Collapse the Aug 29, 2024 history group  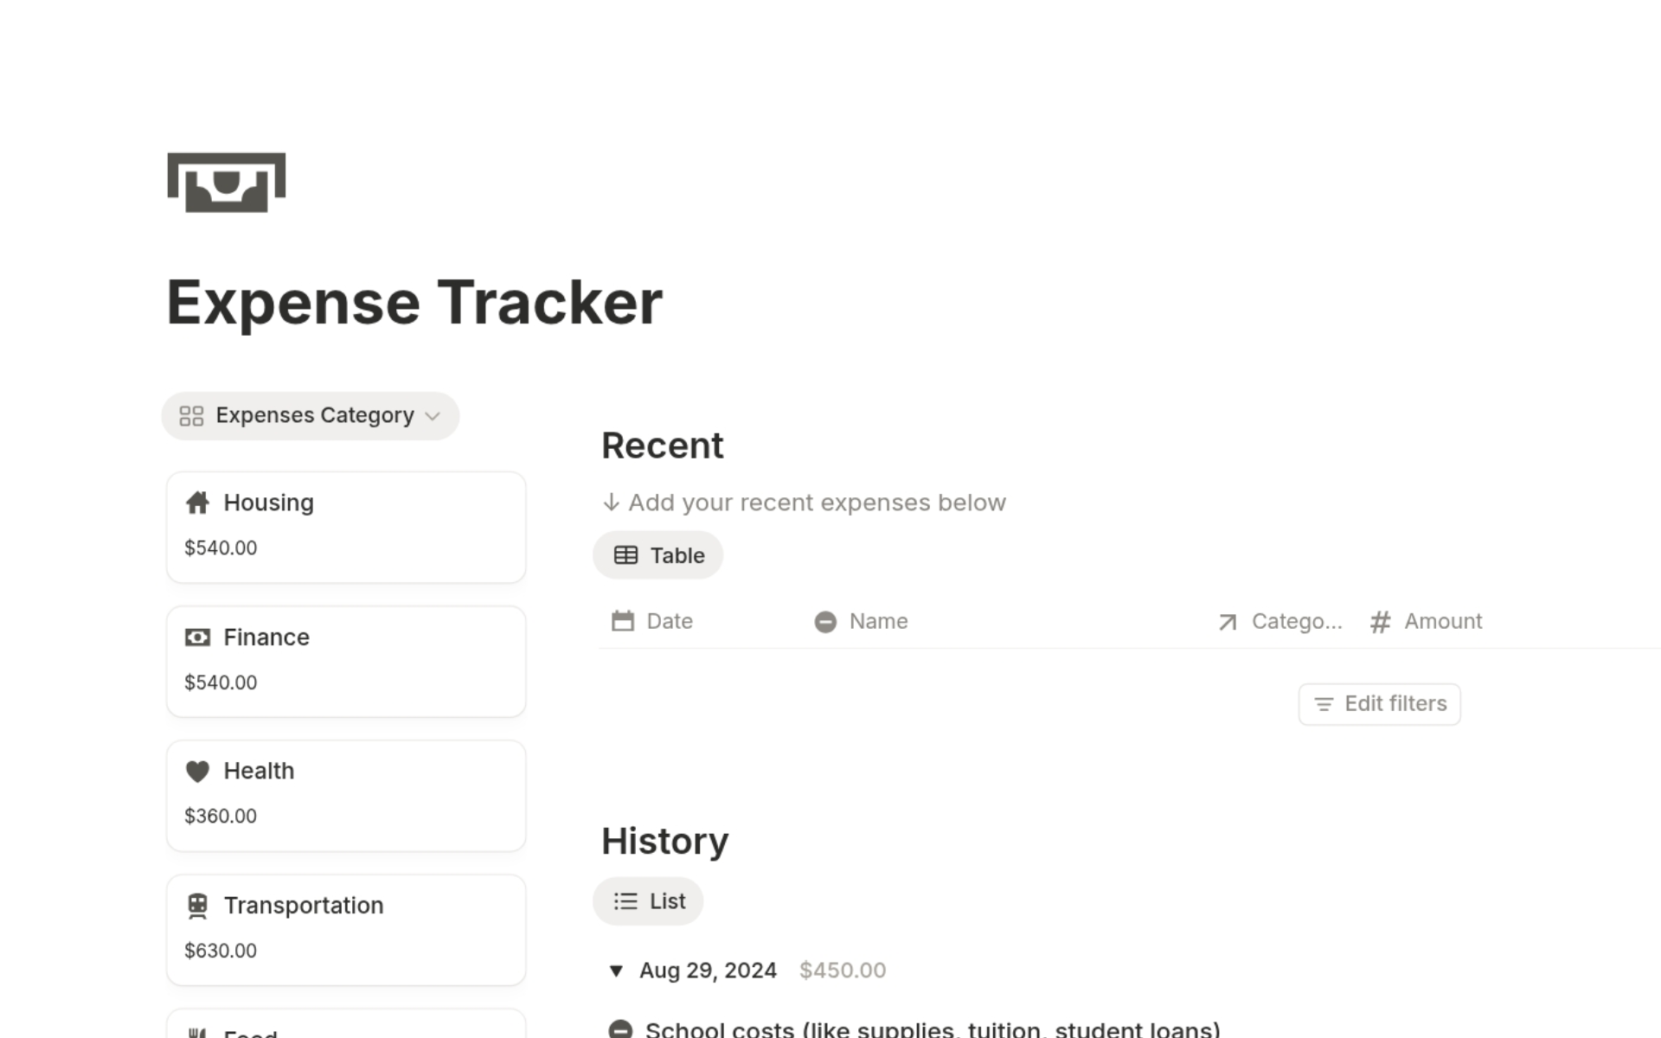pos(615,971)
